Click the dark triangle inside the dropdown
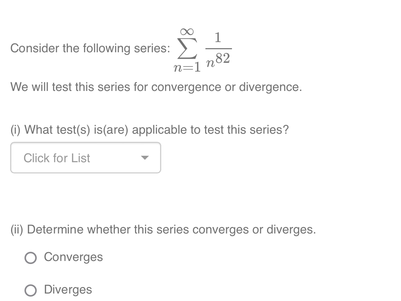The width and height of the screenshot is (401, 301). [x=146, y=157]
